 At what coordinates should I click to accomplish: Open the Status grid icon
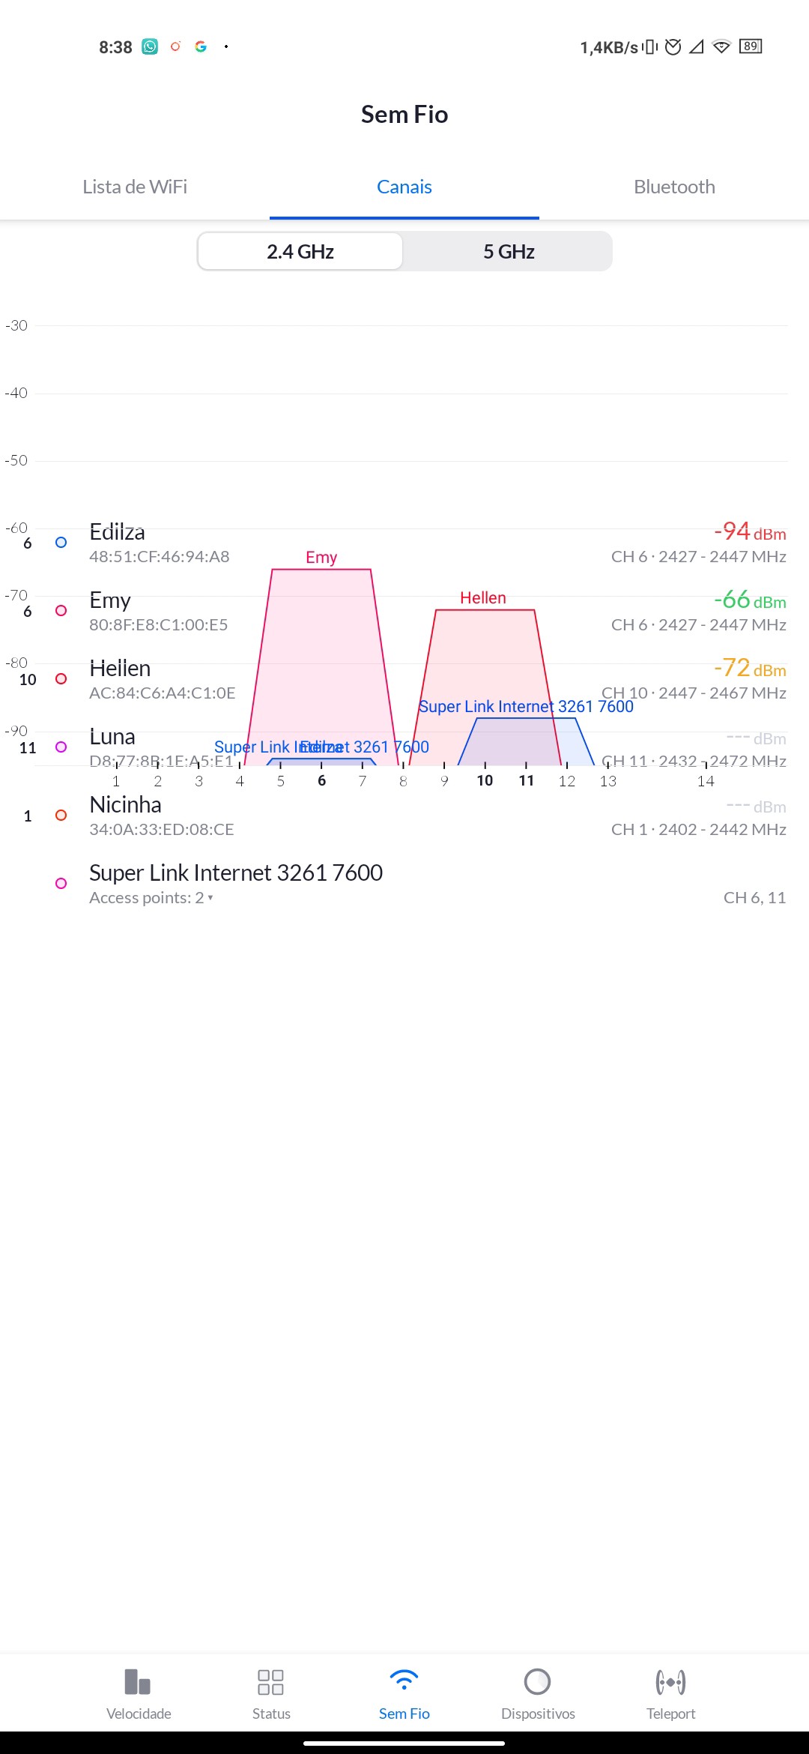point(270,1682)
